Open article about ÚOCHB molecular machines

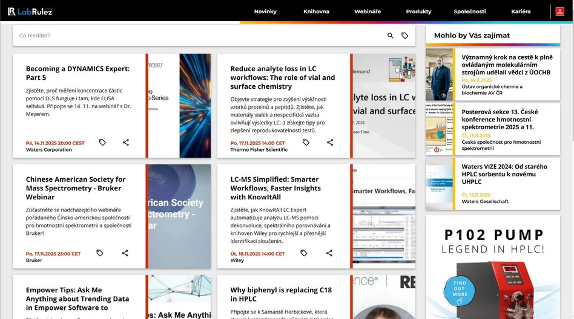(x=507, y=65)
